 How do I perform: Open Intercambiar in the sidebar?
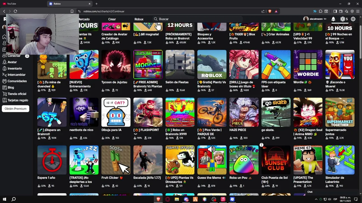click(x=16, y=75)
